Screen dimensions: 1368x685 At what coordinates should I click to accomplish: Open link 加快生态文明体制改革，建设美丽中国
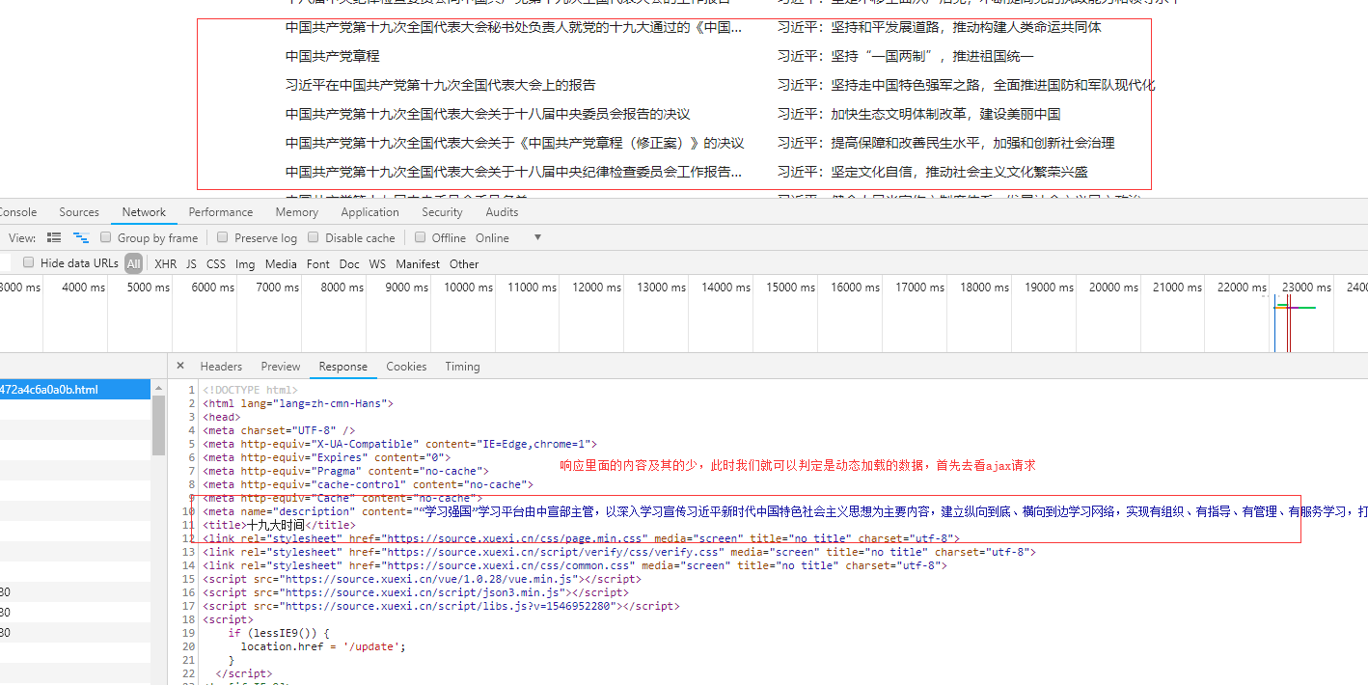(x=919, y=114)
